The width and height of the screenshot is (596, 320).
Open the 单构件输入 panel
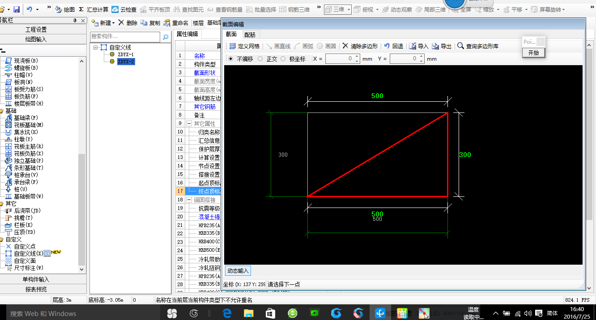click(x=36, y=279)
